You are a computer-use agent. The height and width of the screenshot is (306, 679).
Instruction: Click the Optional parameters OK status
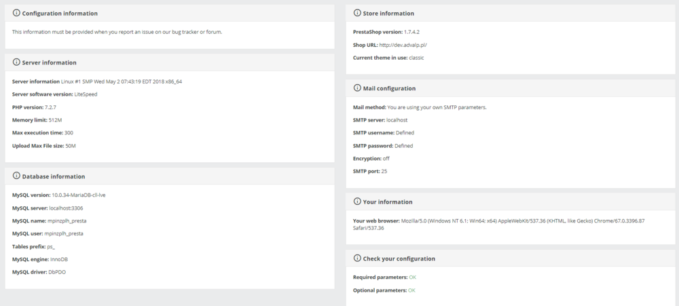(x=411, y=290)
